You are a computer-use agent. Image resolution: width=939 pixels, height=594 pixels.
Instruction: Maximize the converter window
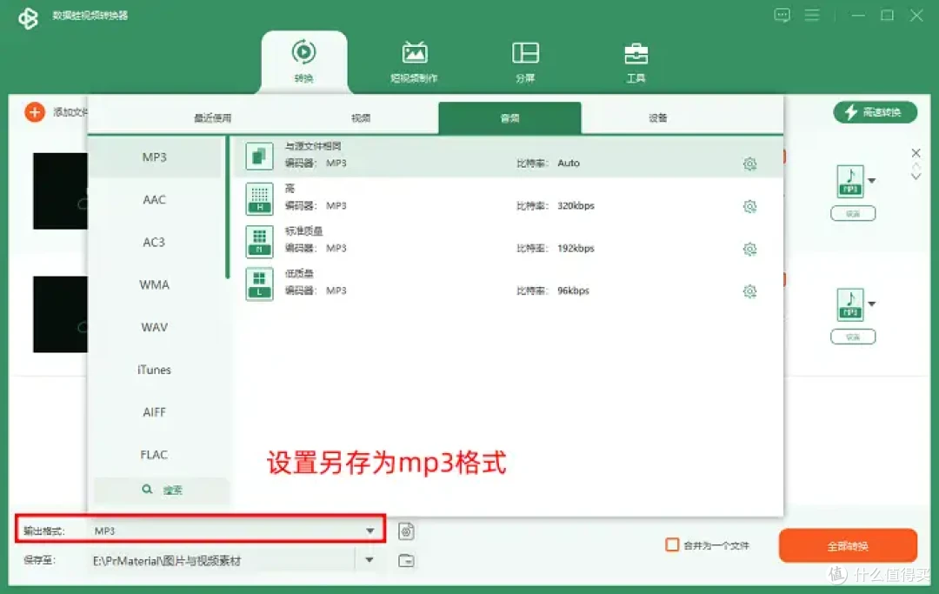point(887,15)
